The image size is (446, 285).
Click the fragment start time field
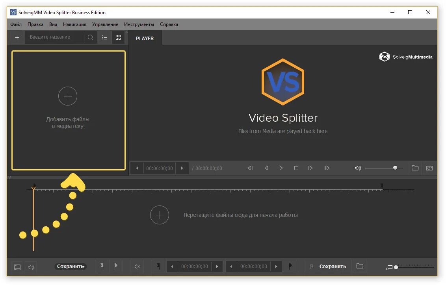point(195,266)
